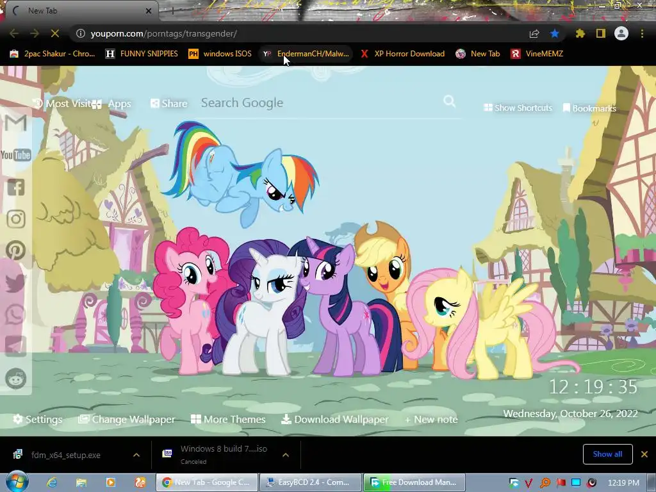This screenshot has width=656, height=492.
Task: Switch to EasyBCD 2.4 taskbar window
Action: coord(311,482)
